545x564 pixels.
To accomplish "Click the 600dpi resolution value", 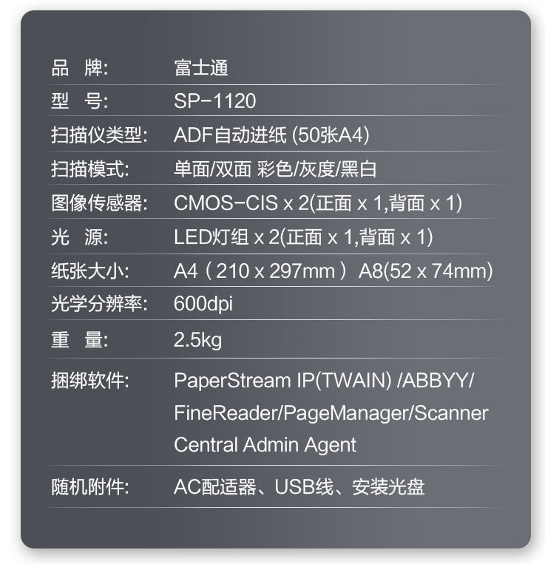I will click(x=203, y=304).
